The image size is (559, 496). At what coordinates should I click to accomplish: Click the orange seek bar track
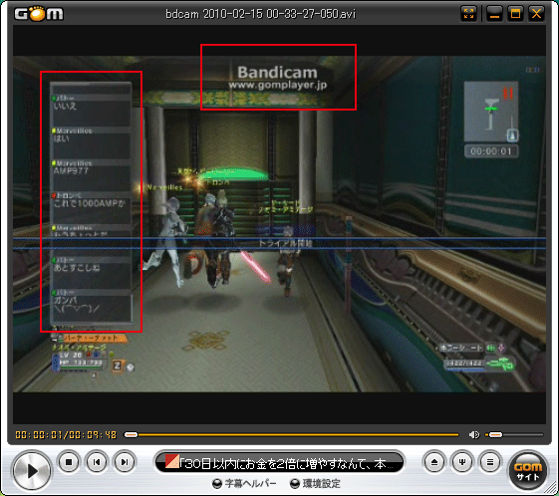click(291, 434)
